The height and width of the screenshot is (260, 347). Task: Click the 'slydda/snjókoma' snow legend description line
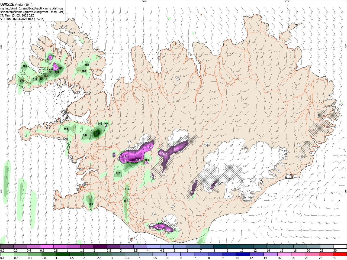click(x=32, y=12)
